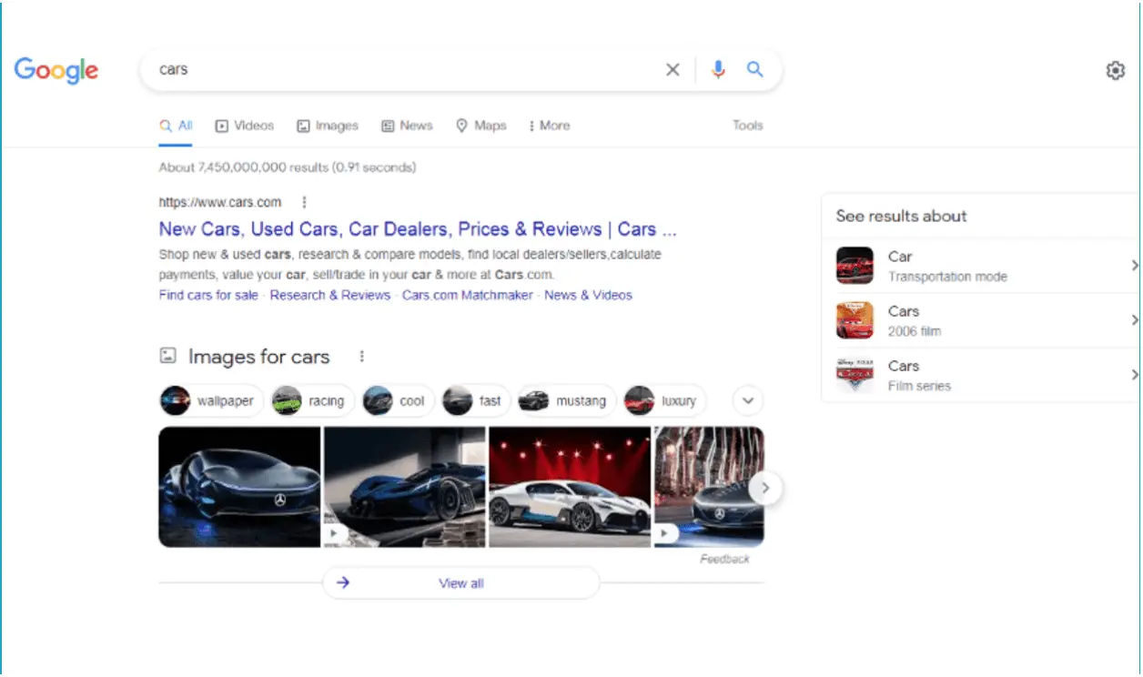Start voice search with microphone icon
1143x677 pixels.
pyautogui.click(x=718, y=70)
